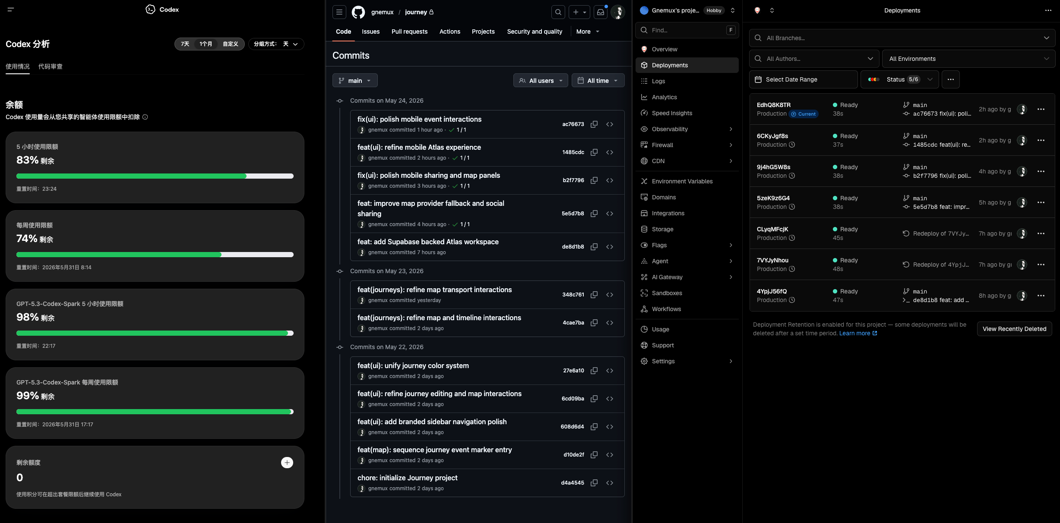
Task: Add credits with the plus icon
Action: (x=287, y=463)
